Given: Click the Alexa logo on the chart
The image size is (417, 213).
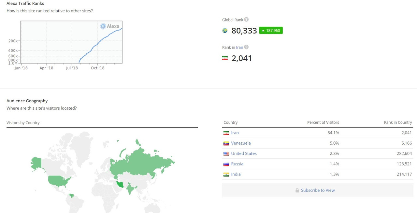Looking at the screenshot, I should click(110, 26).
